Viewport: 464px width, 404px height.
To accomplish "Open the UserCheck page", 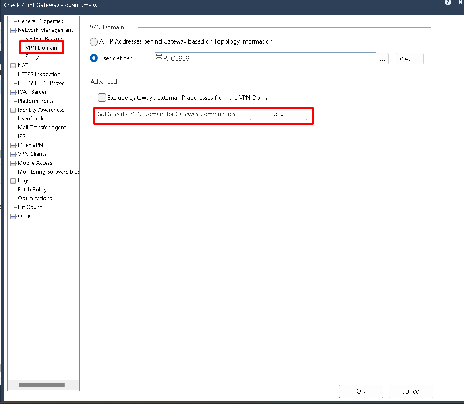I will [31, 119].
